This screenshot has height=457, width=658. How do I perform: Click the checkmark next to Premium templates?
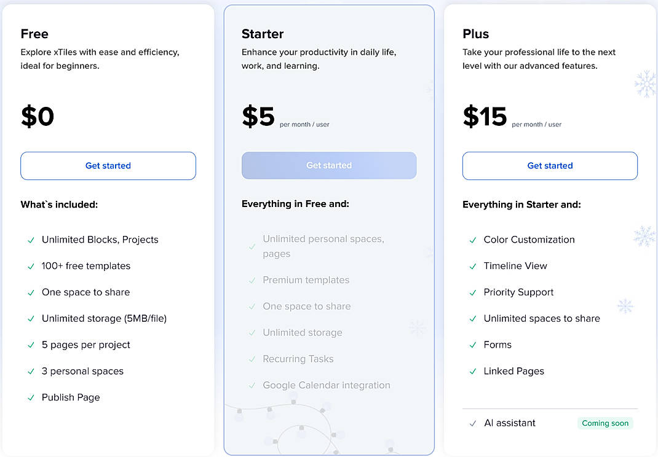click(x=252, y=280)
